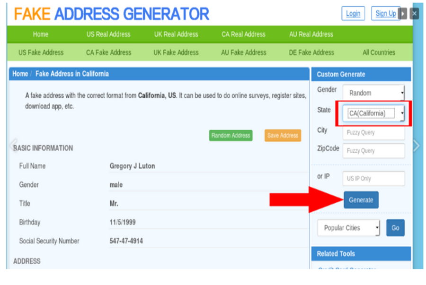Expand the State dropdown showing CA(California)
The width and height of the screenshot is (426, 285).
click(374, 113)
